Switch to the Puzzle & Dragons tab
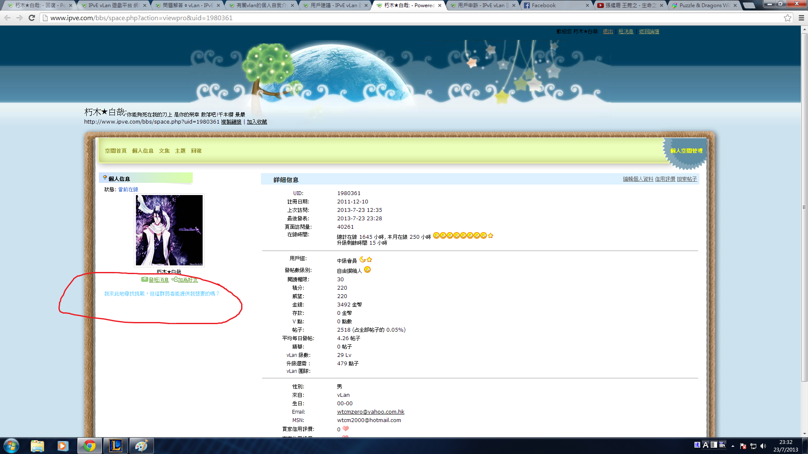The width and height of the screenshot is (808, 454). (x=704, y=5)
